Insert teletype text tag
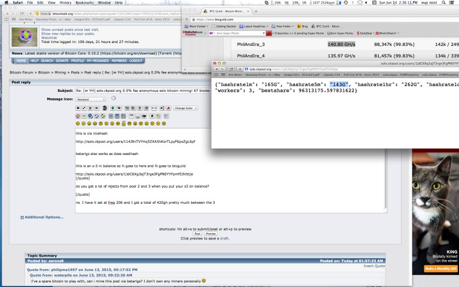 (x=144, y=116)
